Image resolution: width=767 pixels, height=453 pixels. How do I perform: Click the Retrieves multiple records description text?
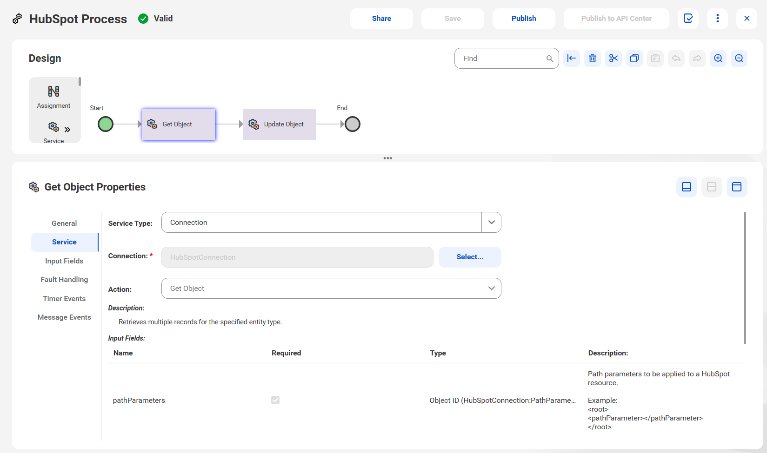click(200, 322)
